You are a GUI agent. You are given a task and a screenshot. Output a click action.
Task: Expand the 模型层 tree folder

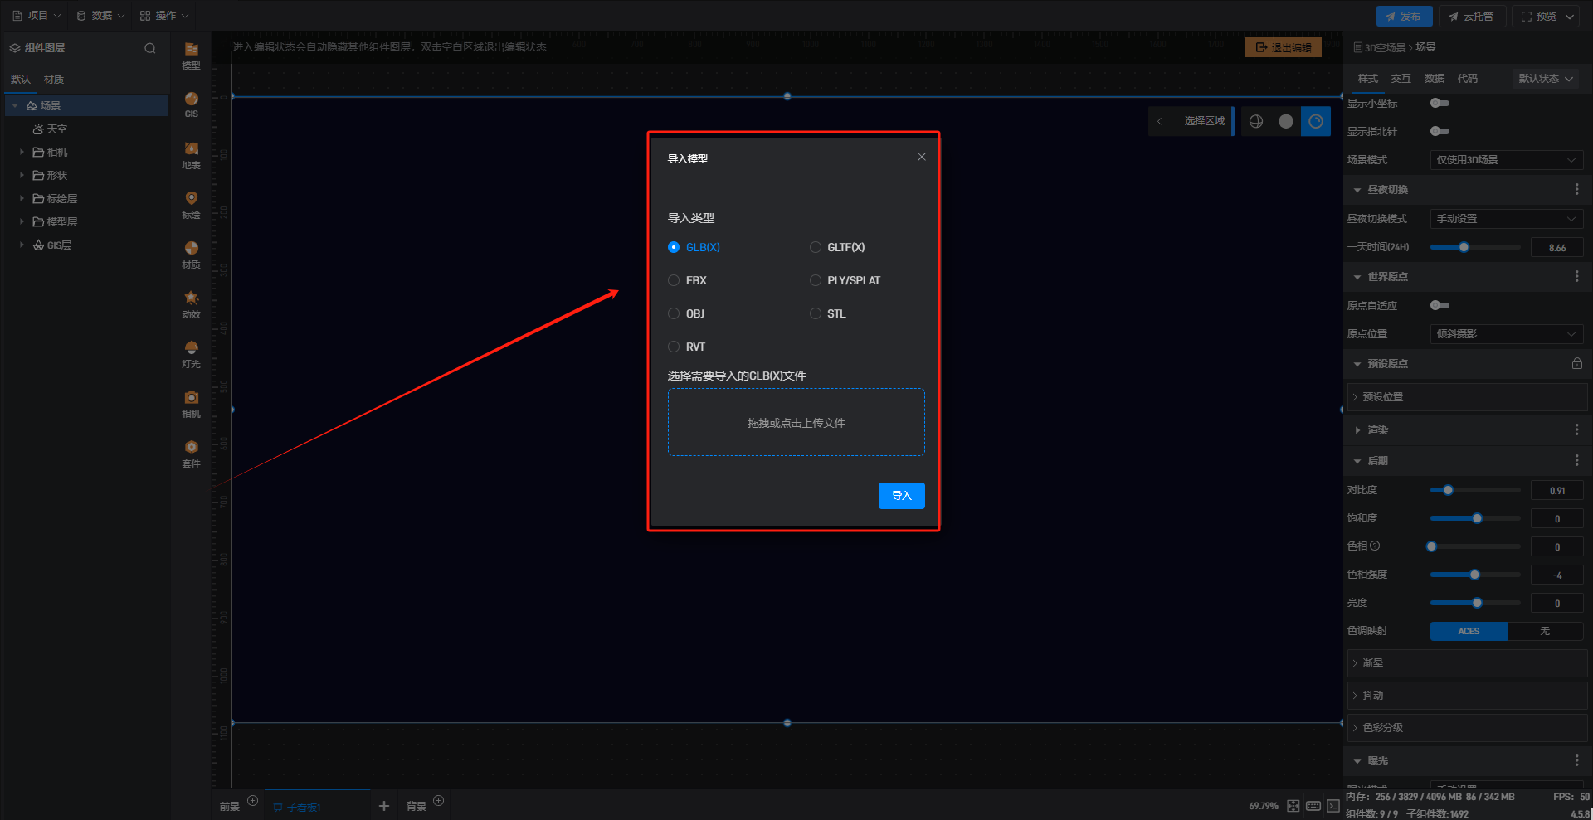(x=22, y=221)
